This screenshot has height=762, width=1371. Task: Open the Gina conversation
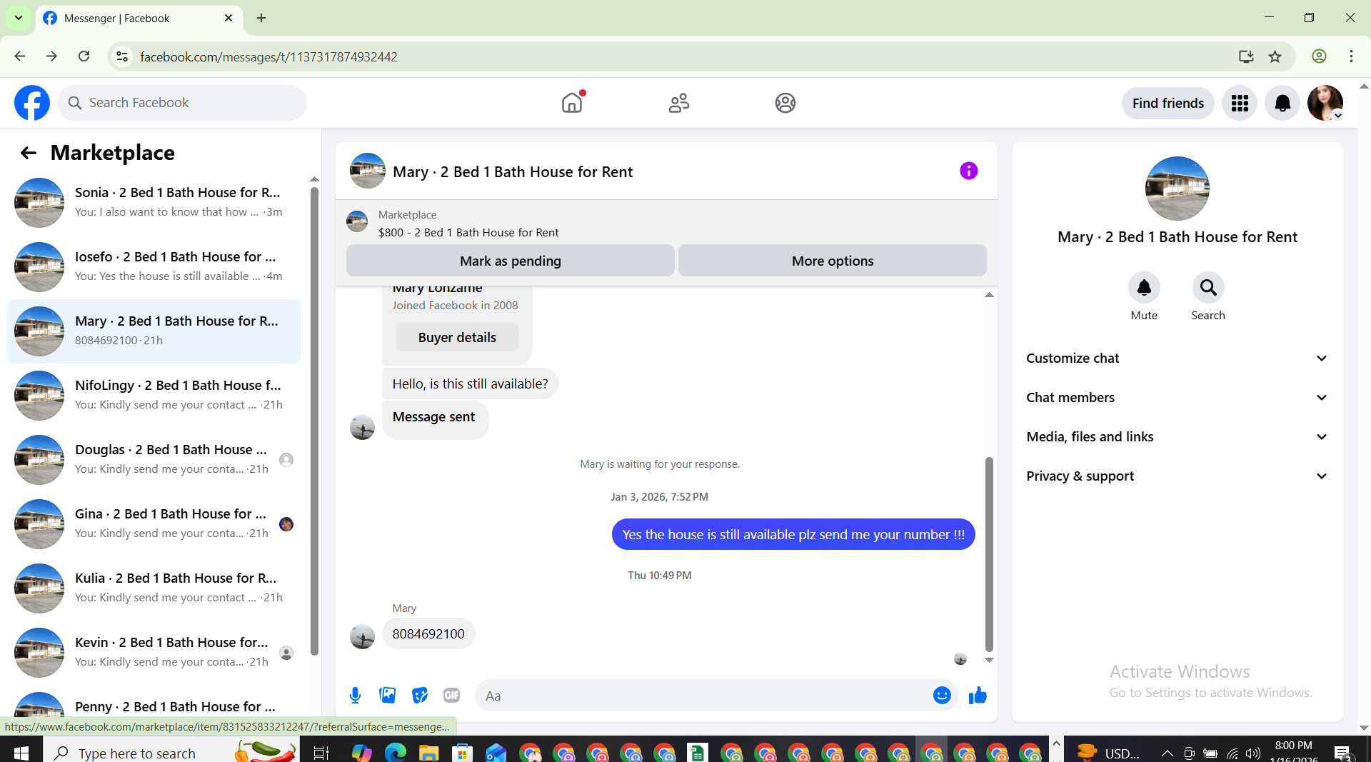[x=154, y=524]
